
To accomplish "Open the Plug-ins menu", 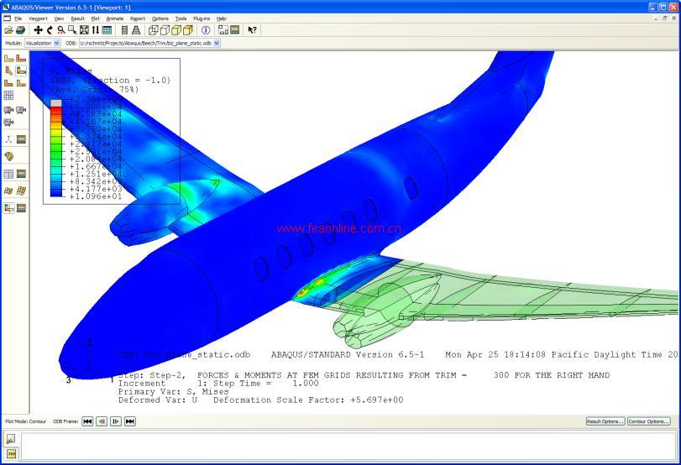I will [x=202, y=18].
